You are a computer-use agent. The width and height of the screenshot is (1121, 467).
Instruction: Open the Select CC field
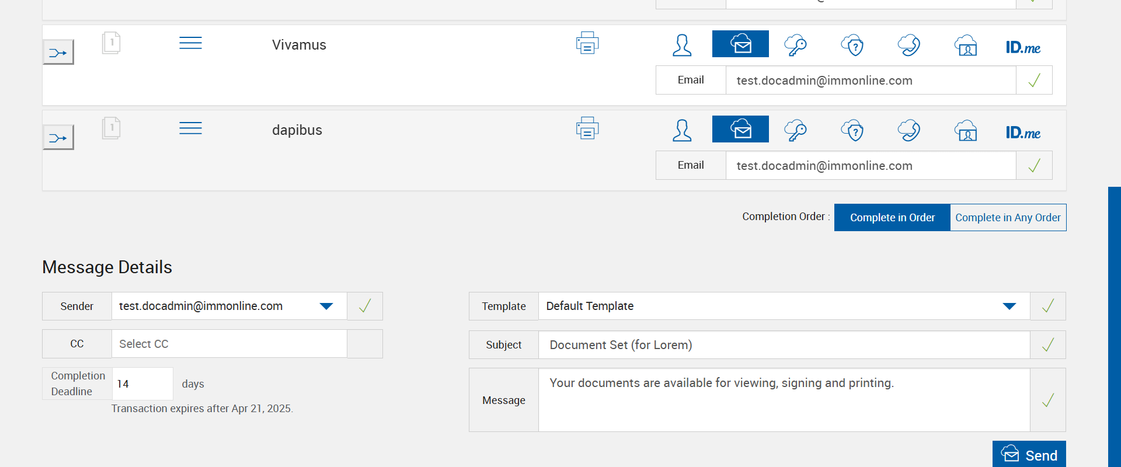pos(229,344)
